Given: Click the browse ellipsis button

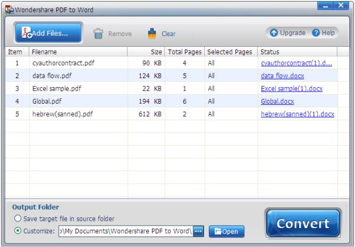Looking at the screenshot, I should point(198,231).
